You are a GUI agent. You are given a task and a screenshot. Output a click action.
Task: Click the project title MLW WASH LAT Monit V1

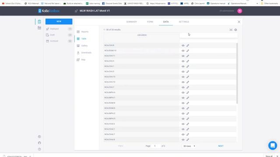[x=94, y=11]
